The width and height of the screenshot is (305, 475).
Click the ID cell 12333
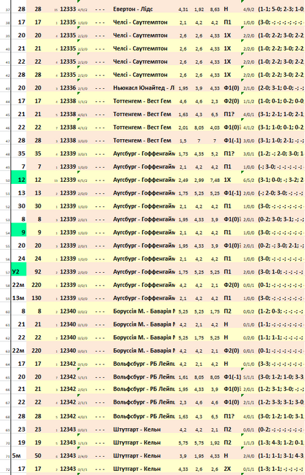(x=68, y=9)
